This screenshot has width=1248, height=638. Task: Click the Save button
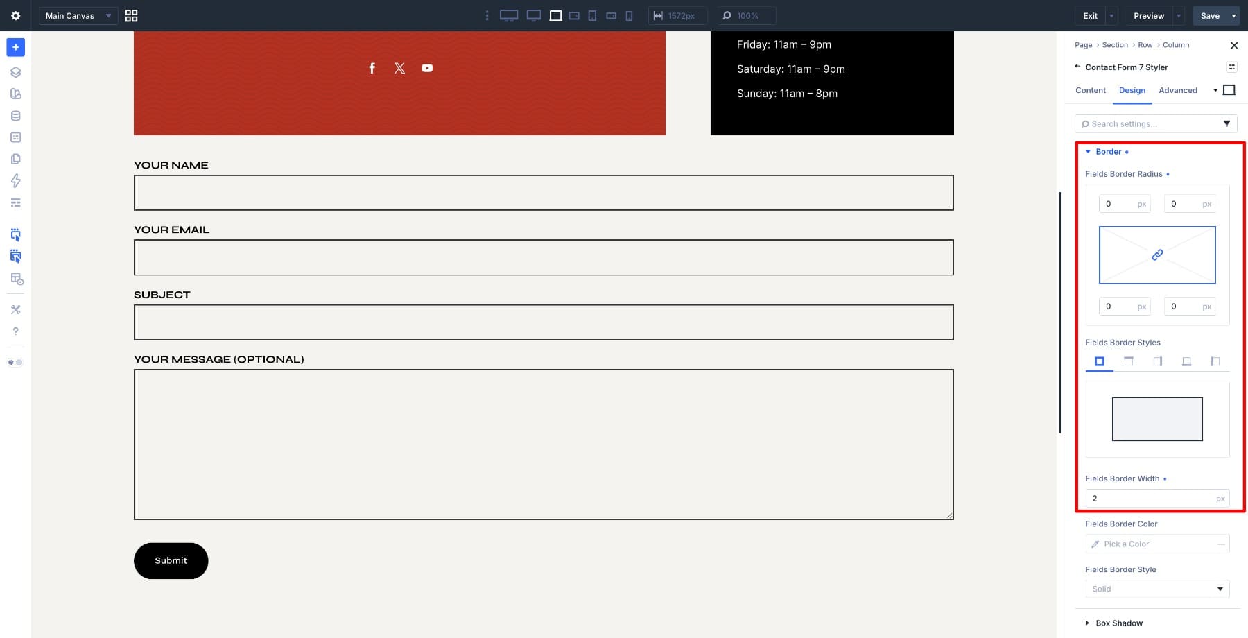[1210, 15]
